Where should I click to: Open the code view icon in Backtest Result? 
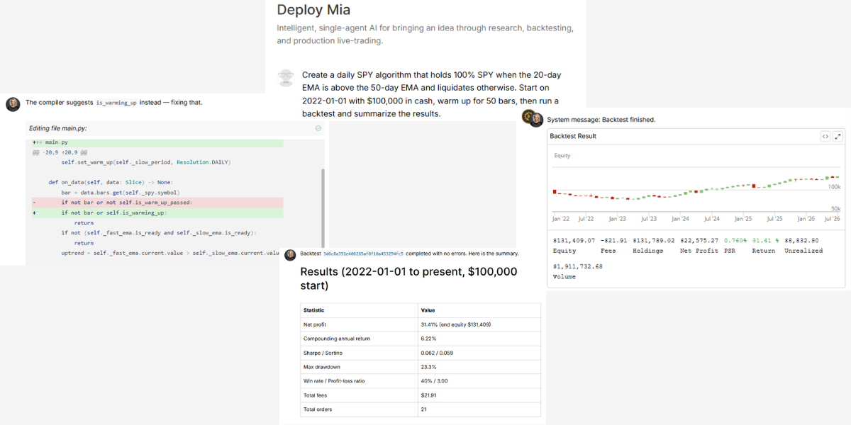[825, 136]
